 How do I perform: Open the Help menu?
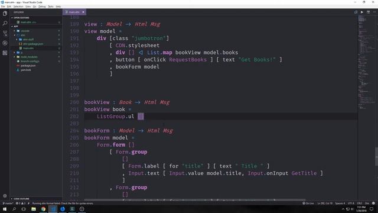[58, 7]
